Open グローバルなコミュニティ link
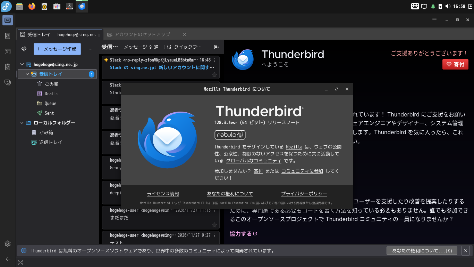 (x=254, y=161)
